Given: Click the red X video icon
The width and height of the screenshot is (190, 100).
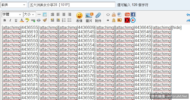Looking at the screenshot, I should pyautogui.click(x=127, y=20).
